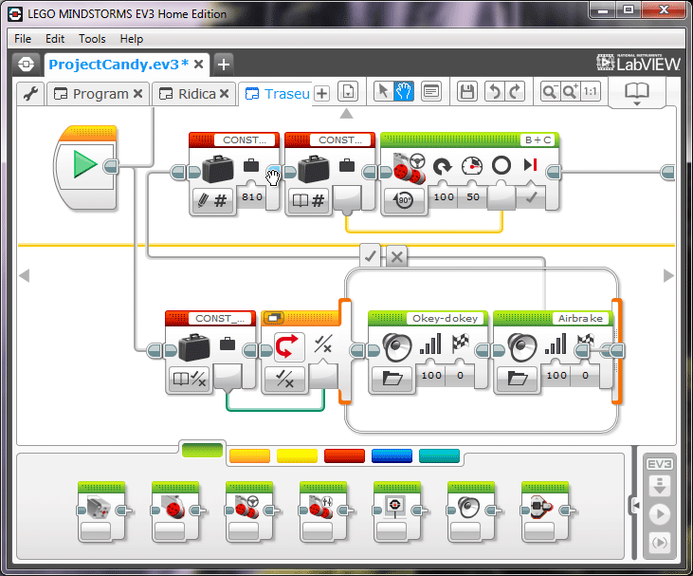
Task: Download program to EV3 brick
Action: 660,486
